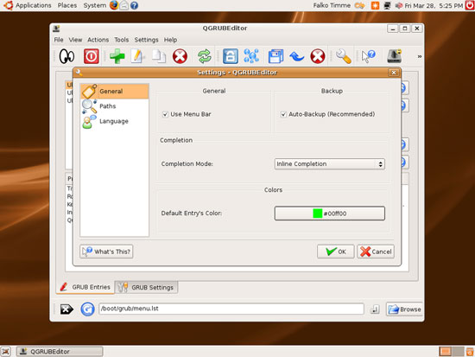This screenshot has height=357, width=475.
Task: Click the red power quit icon
Action: point(92,56)
